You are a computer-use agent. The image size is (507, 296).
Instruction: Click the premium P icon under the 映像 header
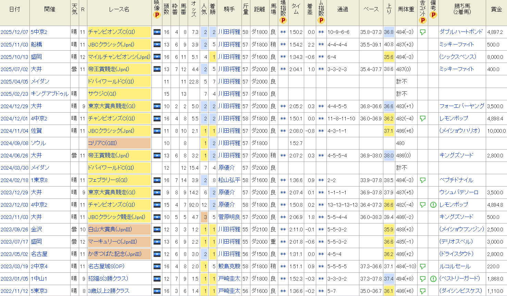pyautogui.click(x=157, y=15)
